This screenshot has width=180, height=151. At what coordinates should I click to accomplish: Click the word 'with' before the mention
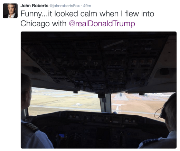pos(59,24)
